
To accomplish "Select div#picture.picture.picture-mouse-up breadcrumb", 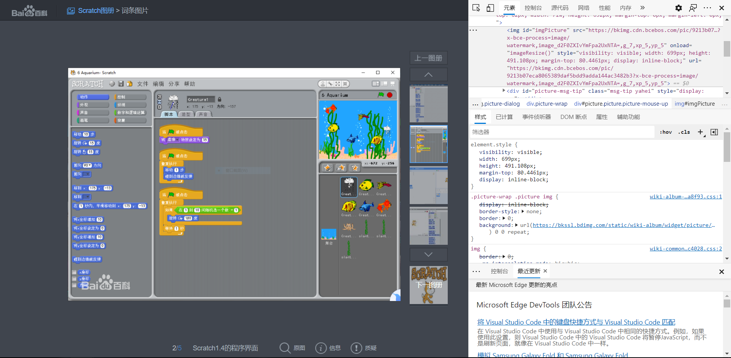I will (x=621, y=104).
